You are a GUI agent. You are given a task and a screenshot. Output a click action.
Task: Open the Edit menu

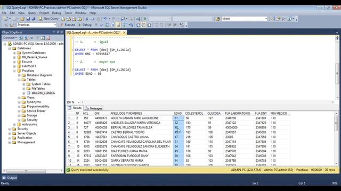click(x=12, y=13)
